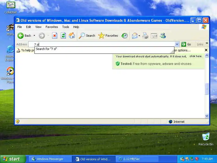Open the Edit menu

click(x=28, y=27)
